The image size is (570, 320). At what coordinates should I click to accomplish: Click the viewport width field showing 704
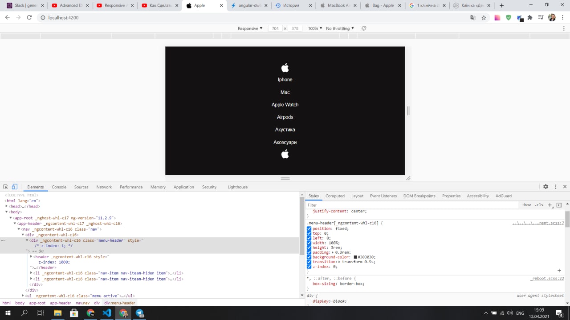coord(275,28)
